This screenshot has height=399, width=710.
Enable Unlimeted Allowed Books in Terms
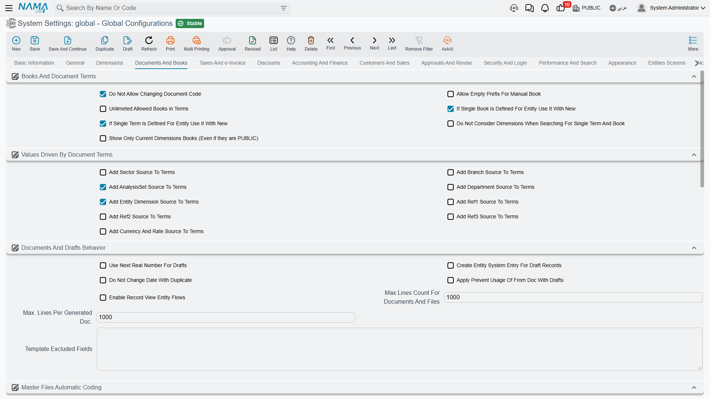[103, 109]
